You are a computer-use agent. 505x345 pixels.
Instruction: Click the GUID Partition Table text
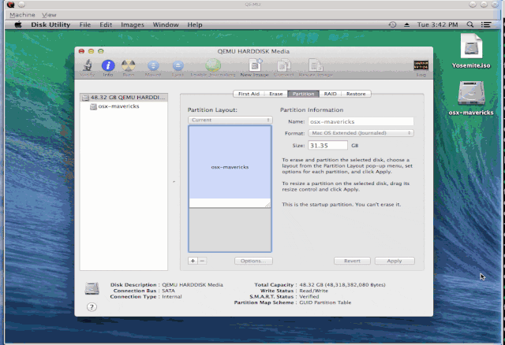coord(325,302)
